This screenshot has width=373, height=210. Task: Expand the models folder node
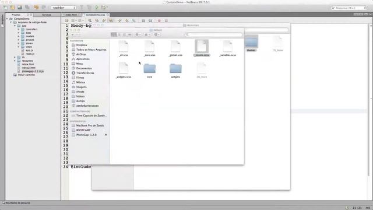click(19, 36)
